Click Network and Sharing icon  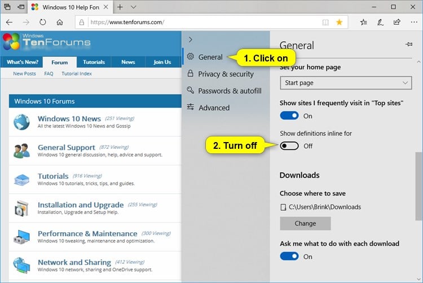[21, 266]
